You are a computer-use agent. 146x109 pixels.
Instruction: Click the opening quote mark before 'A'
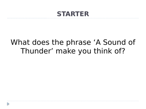[94, 40]
